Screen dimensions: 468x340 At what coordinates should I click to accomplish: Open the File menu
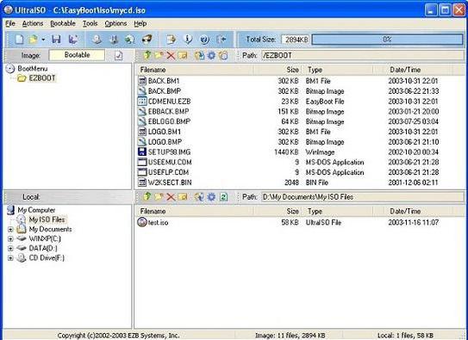tap(10, 23)
